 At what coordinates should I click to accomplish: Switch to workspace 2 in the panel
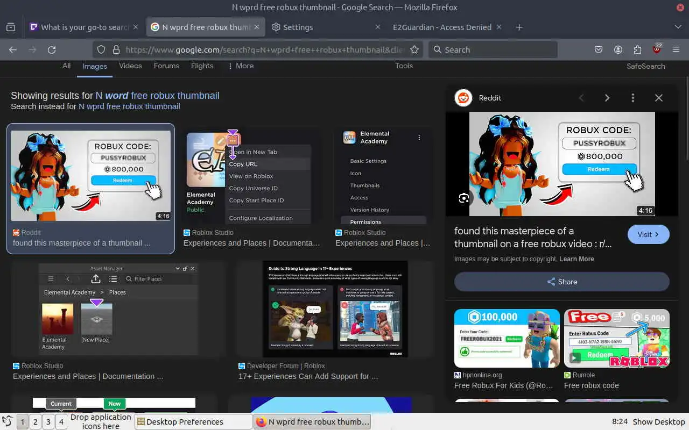point(35,422)
